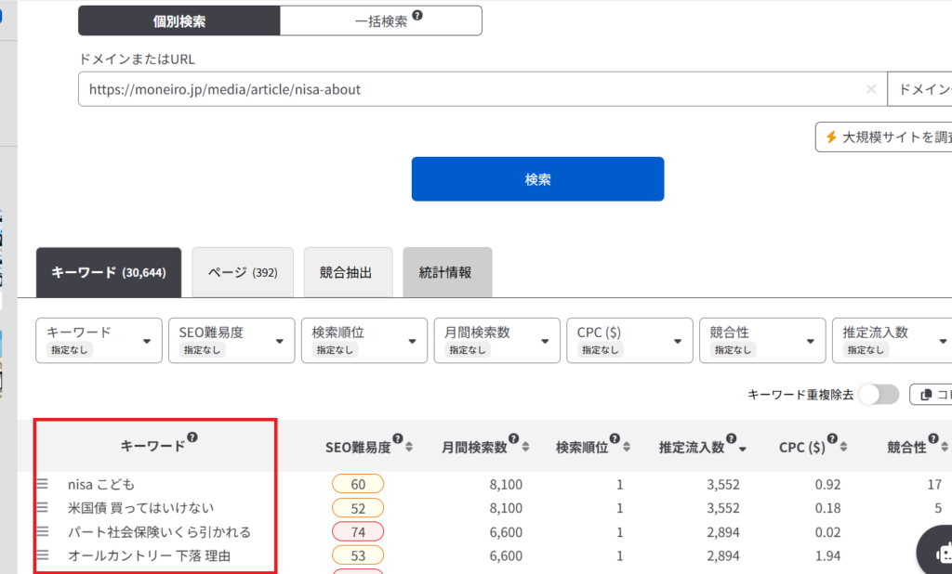The width and height of the screenshot is (952, 574).
Task: Switch to 統計情報 tab
Action: (x=447, y=272)
